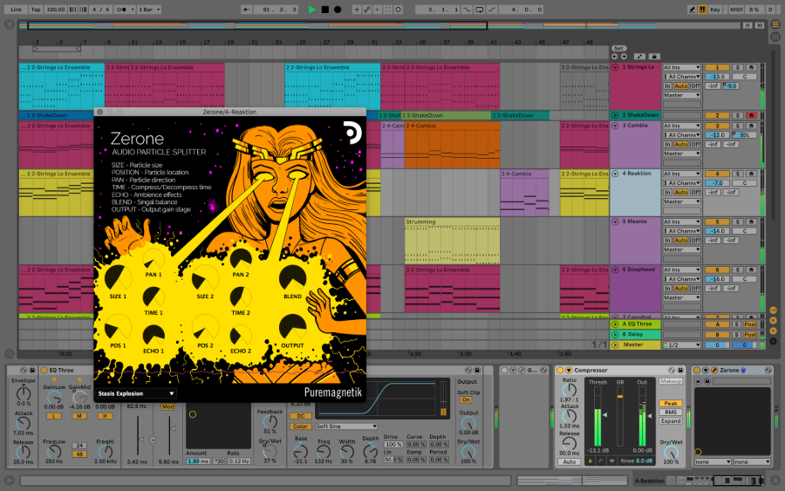
Task: Click the Tap tempo button
Action: point(36,9)
